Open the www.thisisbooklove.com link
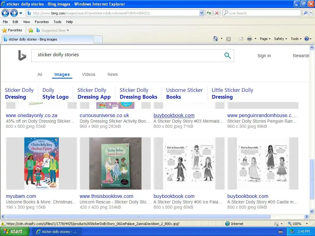The width and height of the screenshot is (315, 236). [x=106, y=196]
